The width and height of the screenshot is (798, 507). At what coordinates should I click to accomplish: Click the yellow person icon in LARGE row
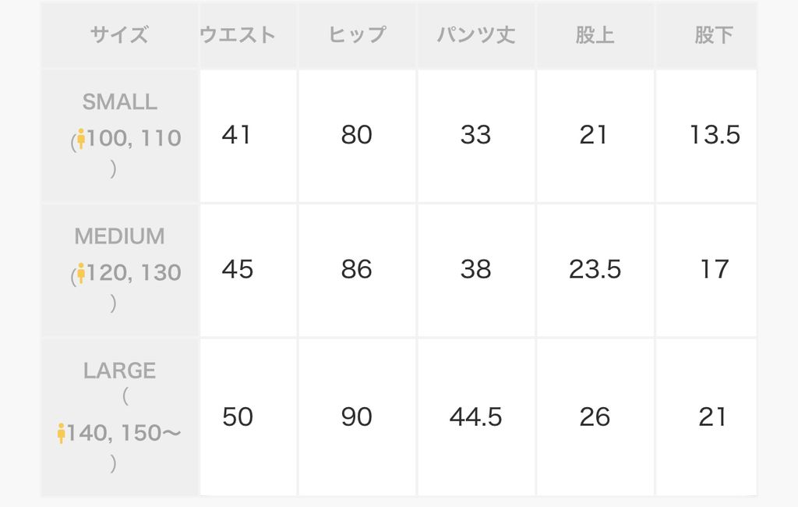click(x=62, y=433)
